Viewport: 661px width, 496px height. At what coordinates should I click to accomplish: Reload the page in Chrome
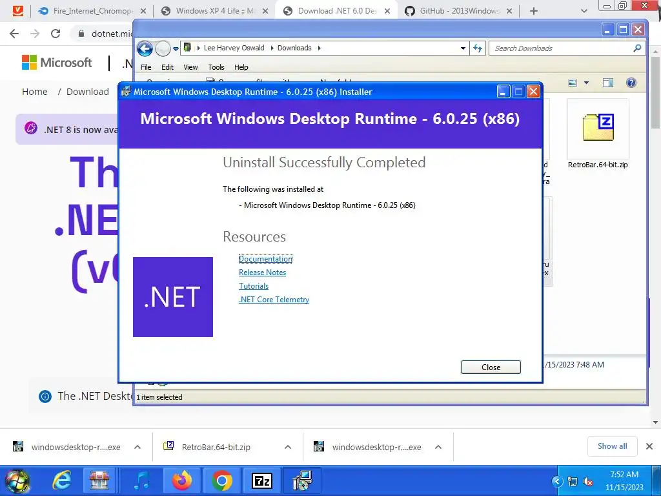[56, 34]
